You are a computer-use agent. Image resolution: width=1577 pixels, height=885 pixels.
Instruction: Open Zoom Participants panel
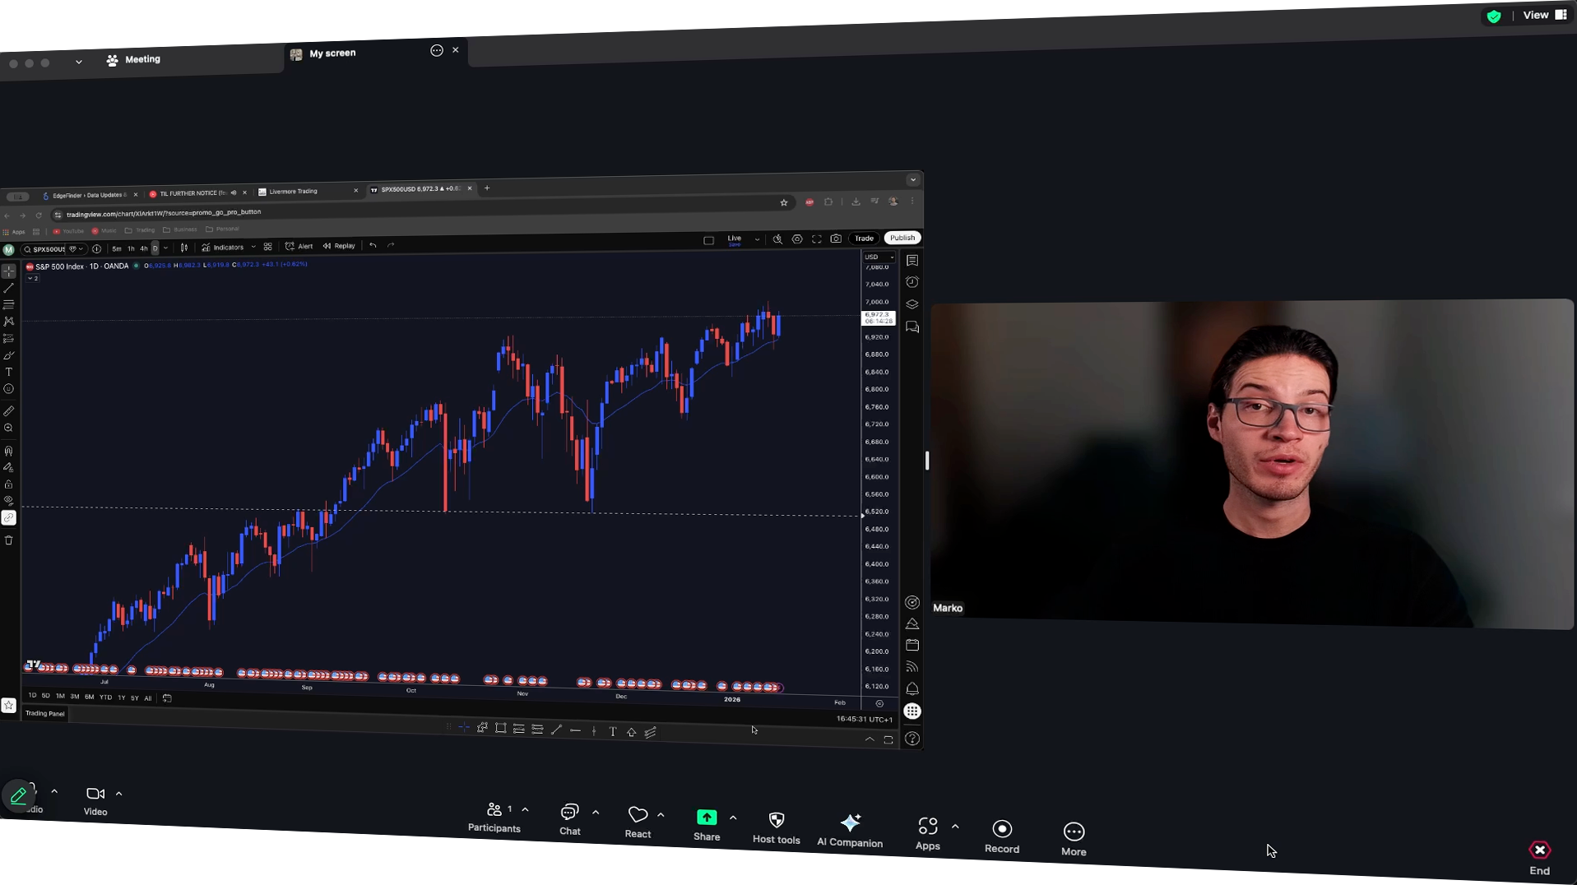[494, 818]
